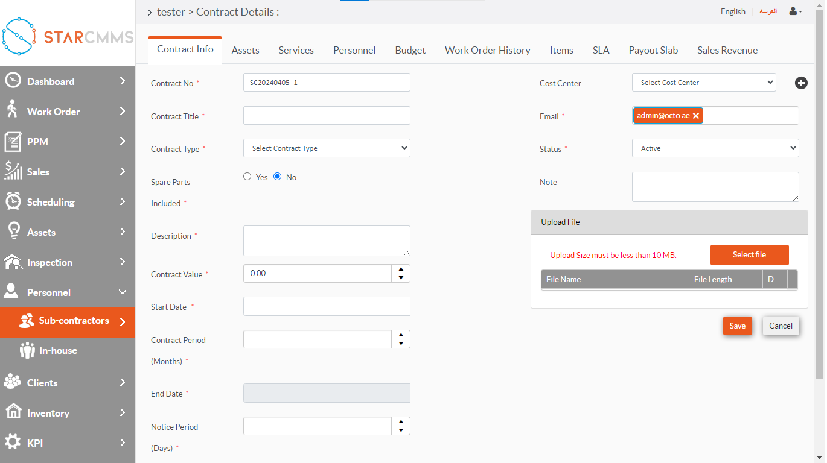Click the Dashboard clock icon in sidebar

tap(13, 81)
